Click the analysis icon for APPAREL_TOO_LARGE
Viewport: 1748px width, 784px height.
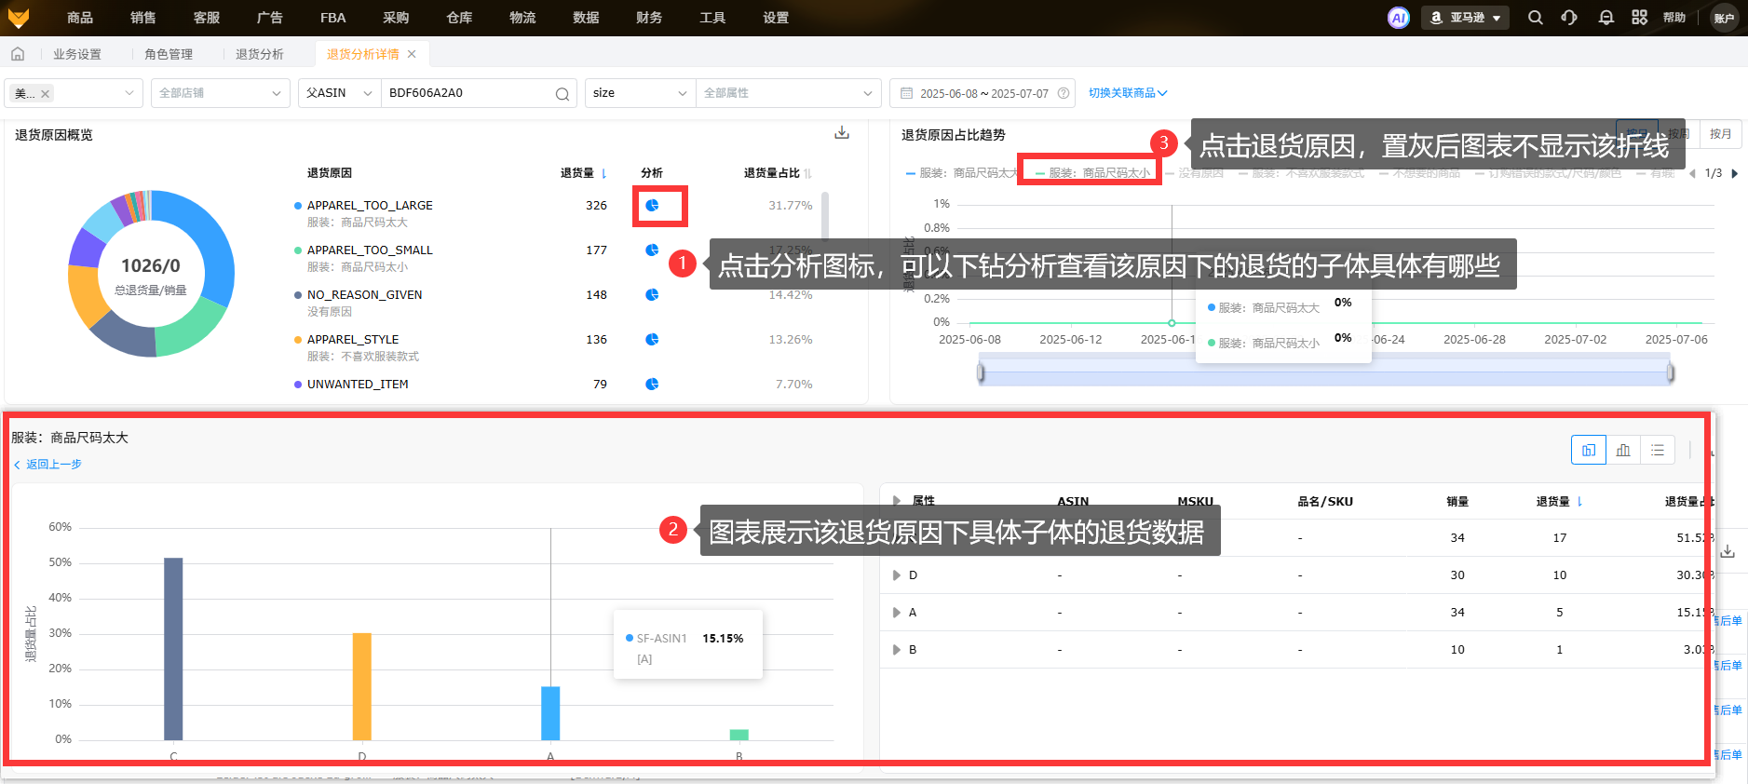652,206
